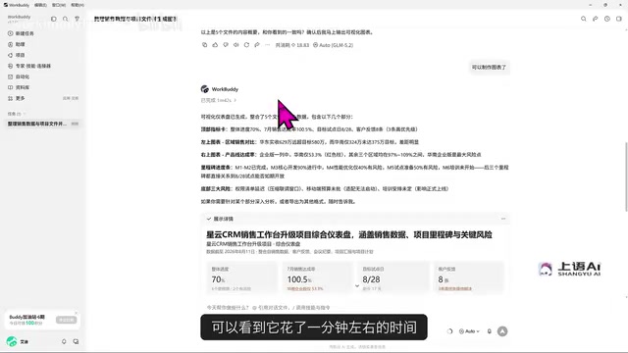Screen dimensions: 628x353
Task: Open the Auto model dropdown in the input bar
Action: click(469, 331)
